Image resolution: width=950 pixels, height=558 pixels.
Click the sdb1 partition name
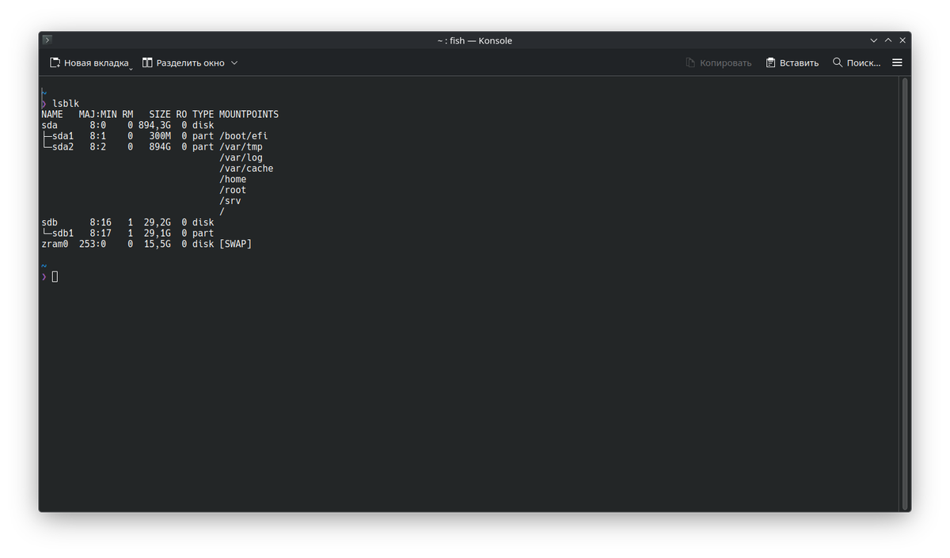(63, 233)
